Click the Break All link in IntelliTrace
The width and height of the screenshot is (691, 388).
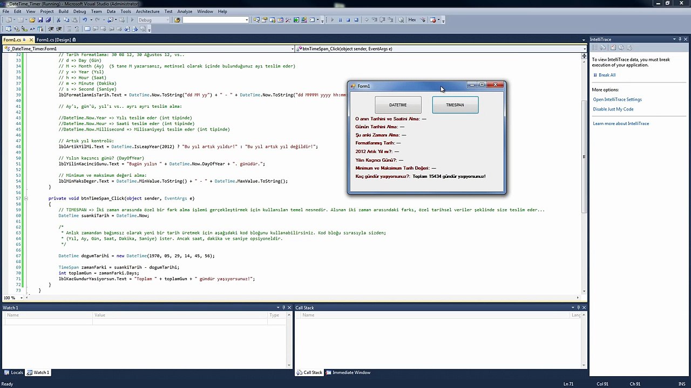(607, 75)
